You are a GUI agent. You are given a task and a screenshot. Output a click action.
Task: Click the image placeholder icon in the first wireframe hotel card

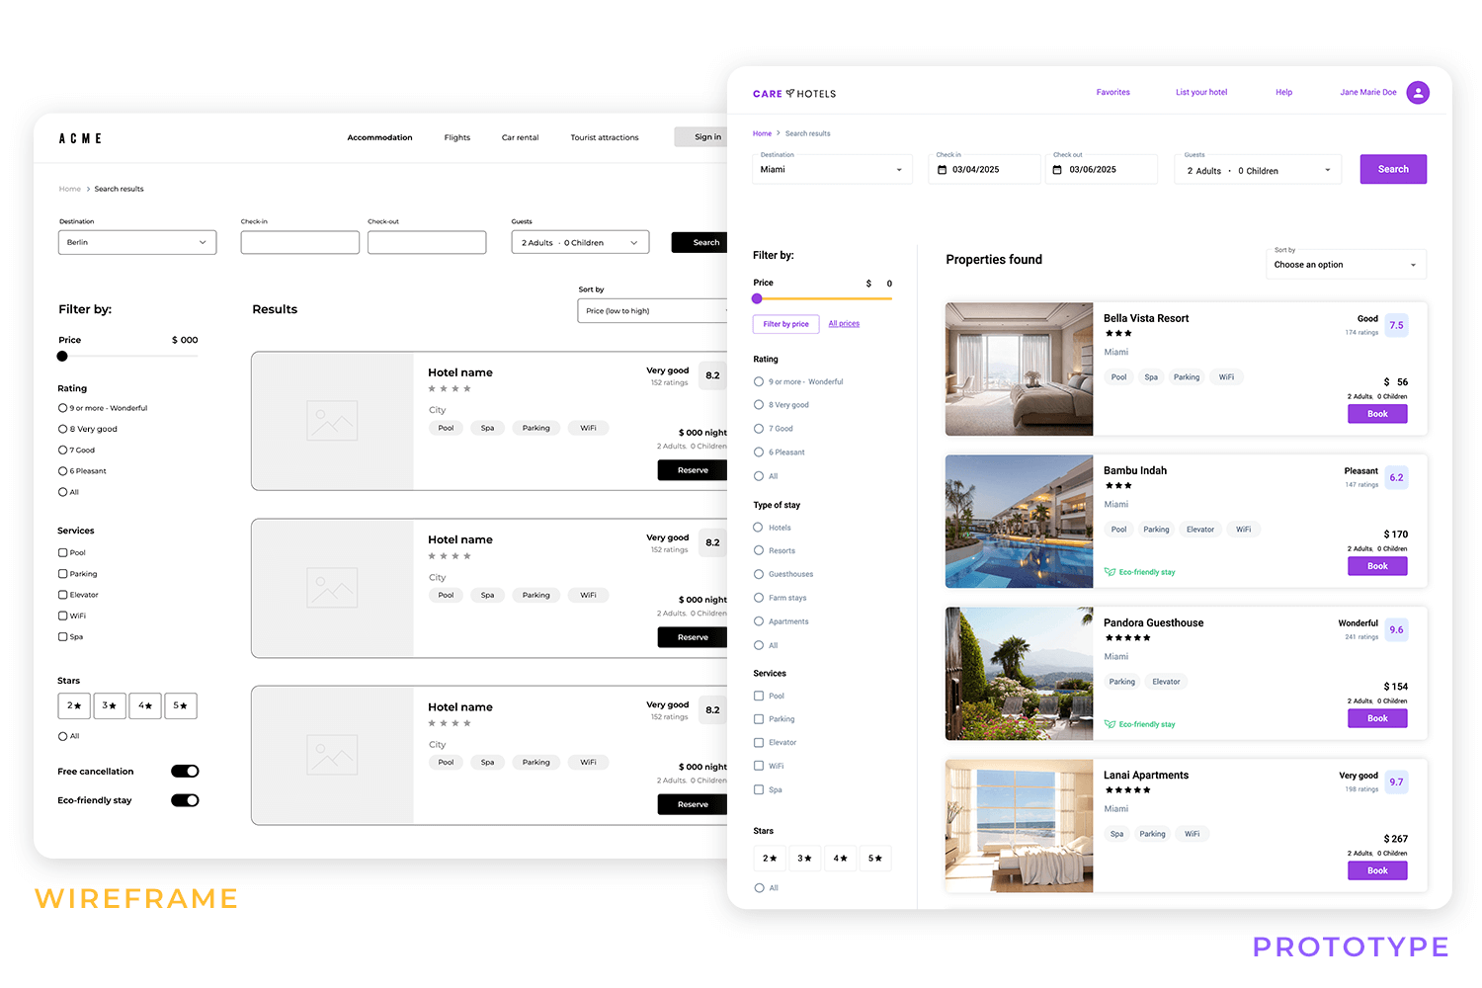pyautogui.click(x=332, y=421)
